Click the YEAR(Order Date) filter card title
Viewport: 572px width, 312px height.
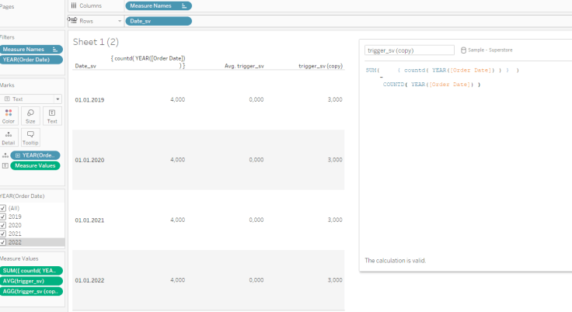[x=23, y=196]
